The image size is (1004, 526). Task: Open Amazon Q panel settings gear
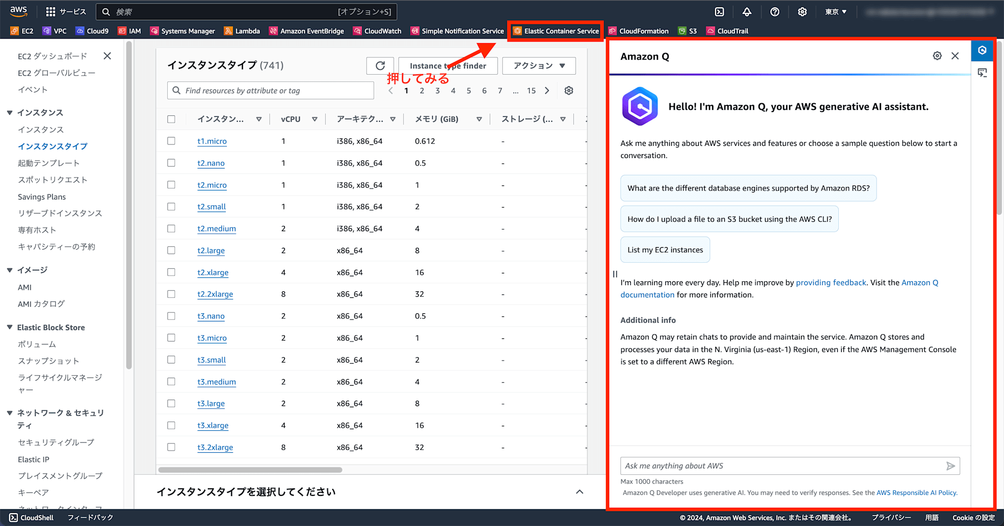point(937,56)
